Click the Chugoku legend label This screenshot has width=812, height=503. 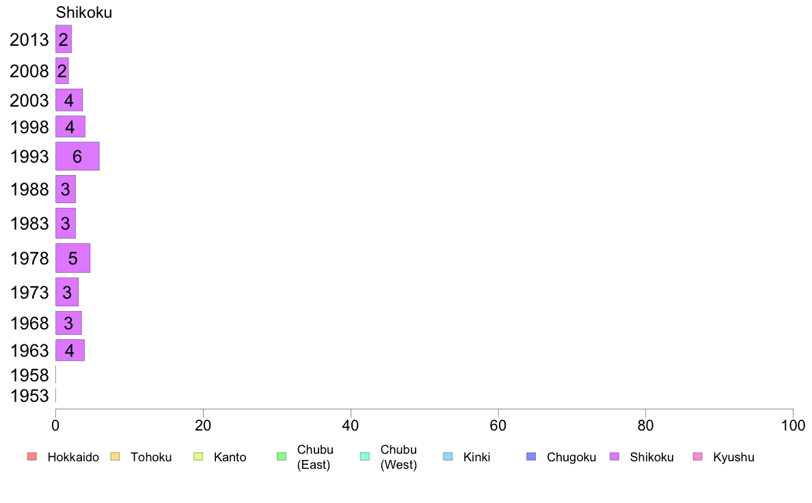tap(571, 457)
